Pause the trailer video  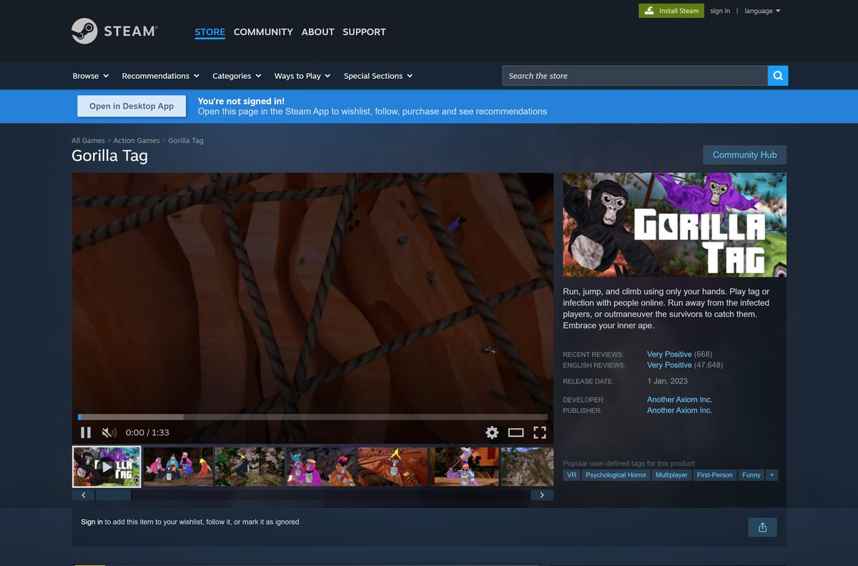coord(86,432)
